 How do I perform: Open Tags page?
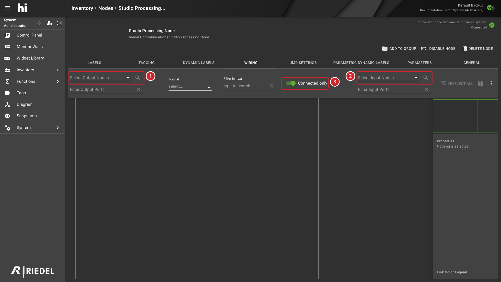coord(33,93)
